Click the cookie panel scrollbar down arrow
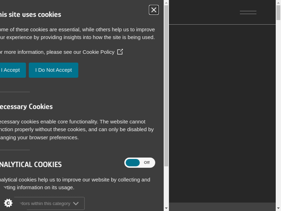The width and height of the screenshot is (281, 211). point(166,208)
